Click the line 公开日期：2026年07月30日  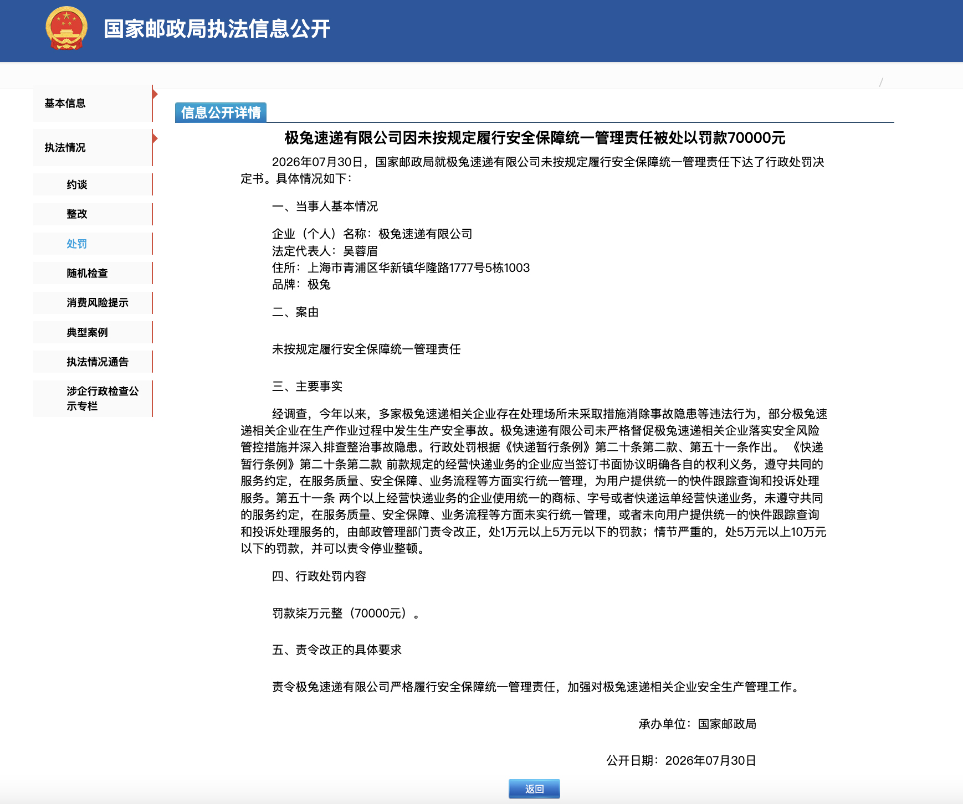pyautogui.click(x=681, y=761)
